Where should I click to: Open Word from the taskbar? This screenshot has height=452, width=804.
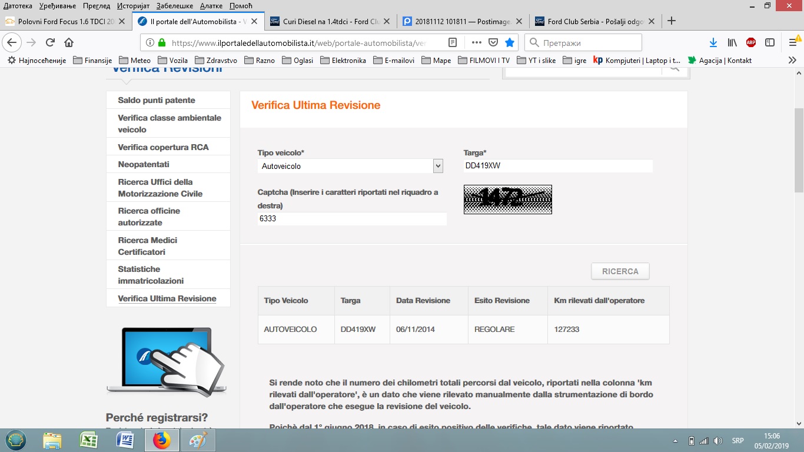tap(125, 440)
